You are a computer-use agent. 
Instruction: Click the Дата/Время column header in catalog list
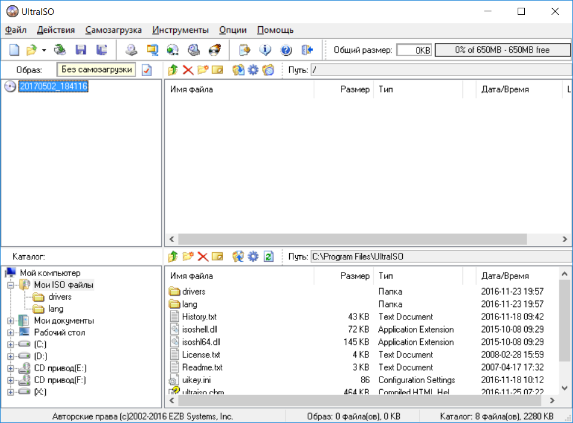505,276
